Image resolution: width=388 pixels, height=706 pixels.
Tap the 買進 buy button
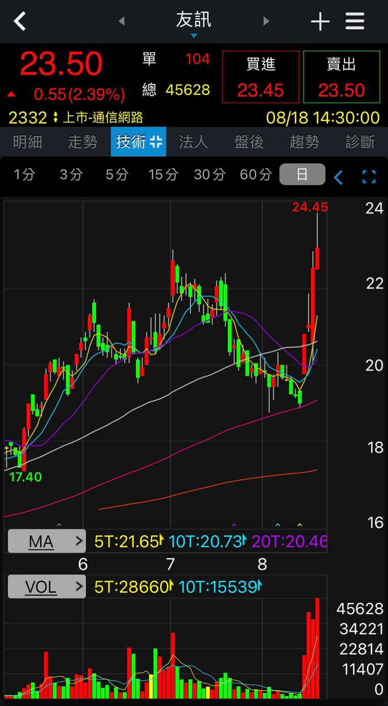coord(261,77)
